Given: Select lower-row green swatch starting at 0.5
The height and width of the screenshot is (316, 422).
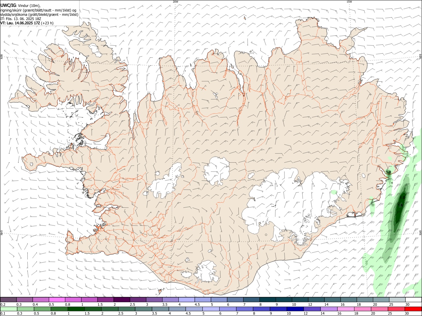Looking at the screenshot, I should 42,309.
